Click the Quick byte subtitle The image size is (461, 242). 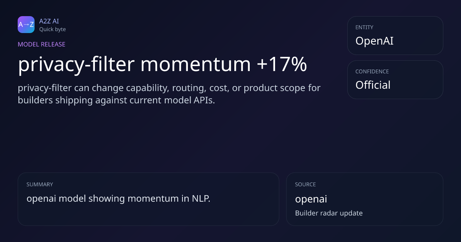(x=52, y=29)
